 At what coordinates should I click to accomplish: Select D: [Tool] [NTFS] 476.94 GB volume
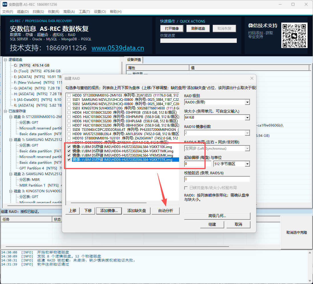[x=37, y=71]
